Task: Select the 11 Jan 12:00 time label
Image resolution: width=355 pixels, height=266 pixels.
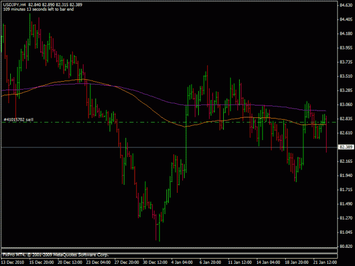Action: click(x=240, y=262)
